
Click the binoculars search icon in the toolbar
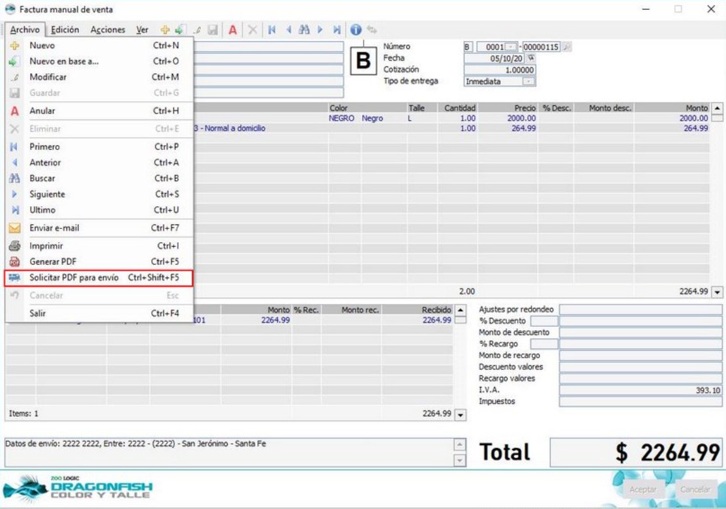coord(304,30)
